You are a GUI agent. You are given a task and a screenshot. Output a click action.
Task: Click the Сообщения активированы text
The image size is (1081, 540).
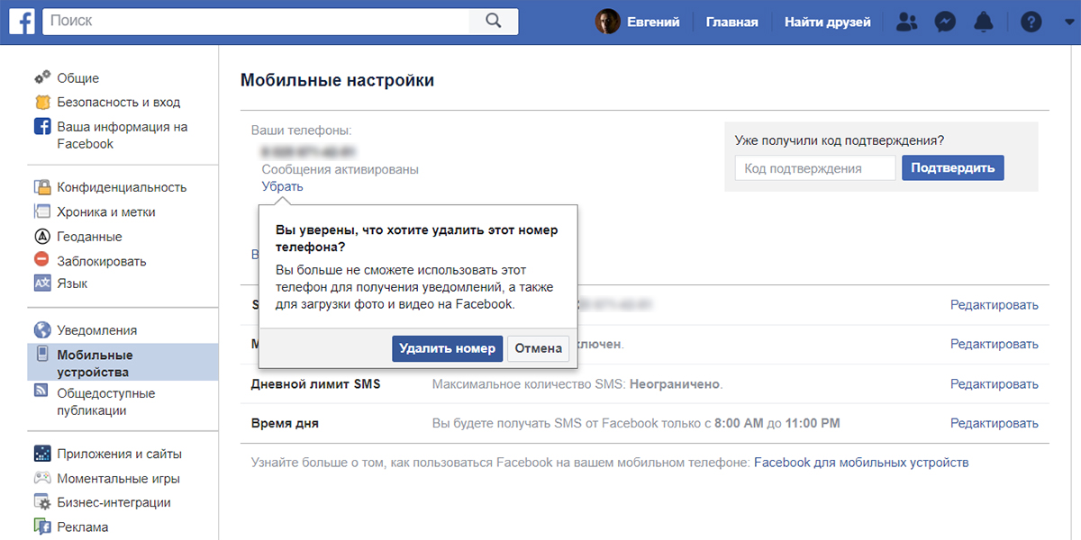point(341,169)
